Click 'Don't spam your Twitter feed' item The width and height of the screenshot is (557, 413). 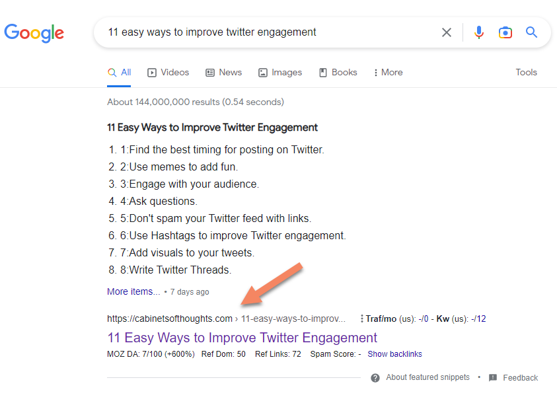[215, 218]
